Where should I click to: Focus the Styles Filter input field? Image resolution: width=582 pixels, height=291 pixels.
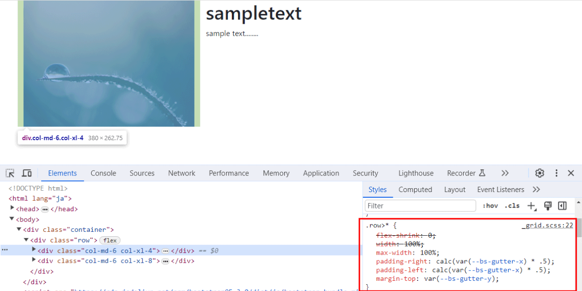pyautogui.click(x=420, y=206)
